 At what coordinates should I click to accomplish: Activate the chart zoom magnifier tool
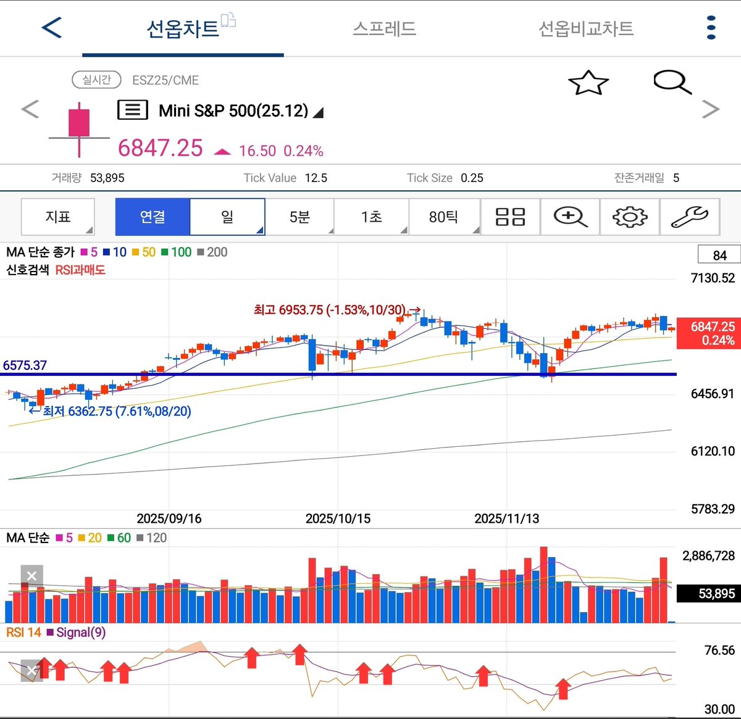pyautogui.click(x=569, y=217)
